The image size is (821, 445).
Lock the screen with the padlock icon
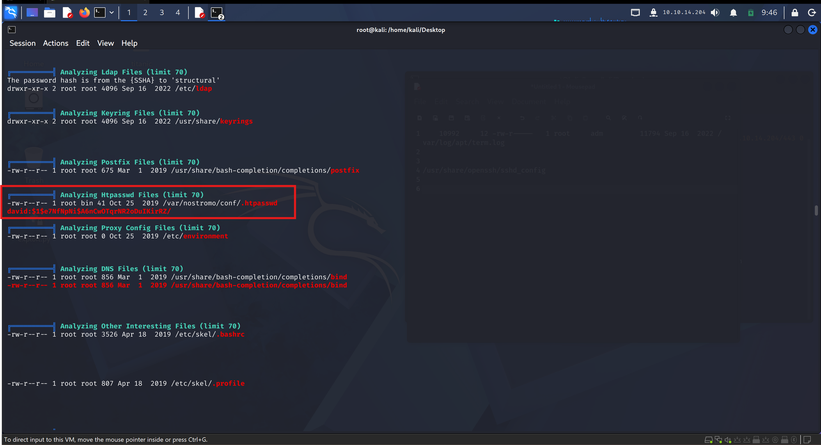(x=795, y=13)
